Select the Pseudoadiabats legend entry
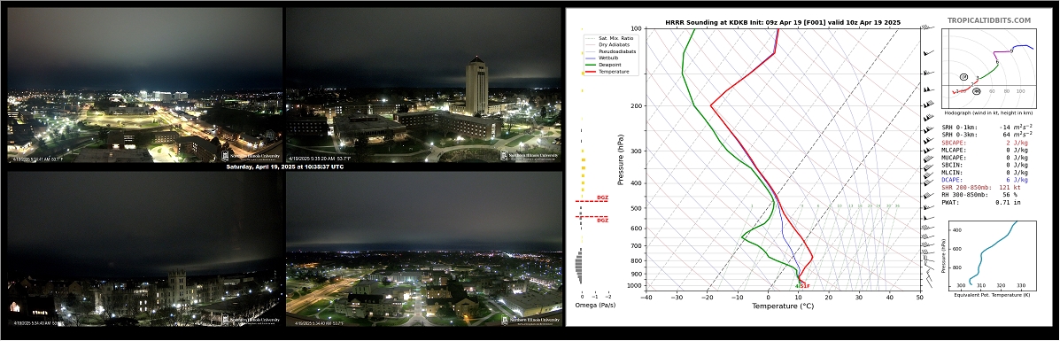This screenshot has height=341, width=1060. pyautogui.click(x=610, y=51)
